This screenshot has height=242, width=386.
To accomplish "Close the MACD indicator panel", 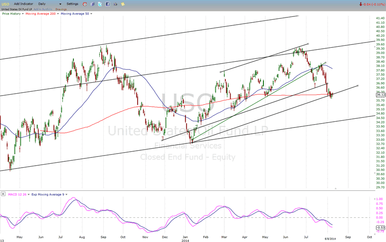I will point(3,194).
